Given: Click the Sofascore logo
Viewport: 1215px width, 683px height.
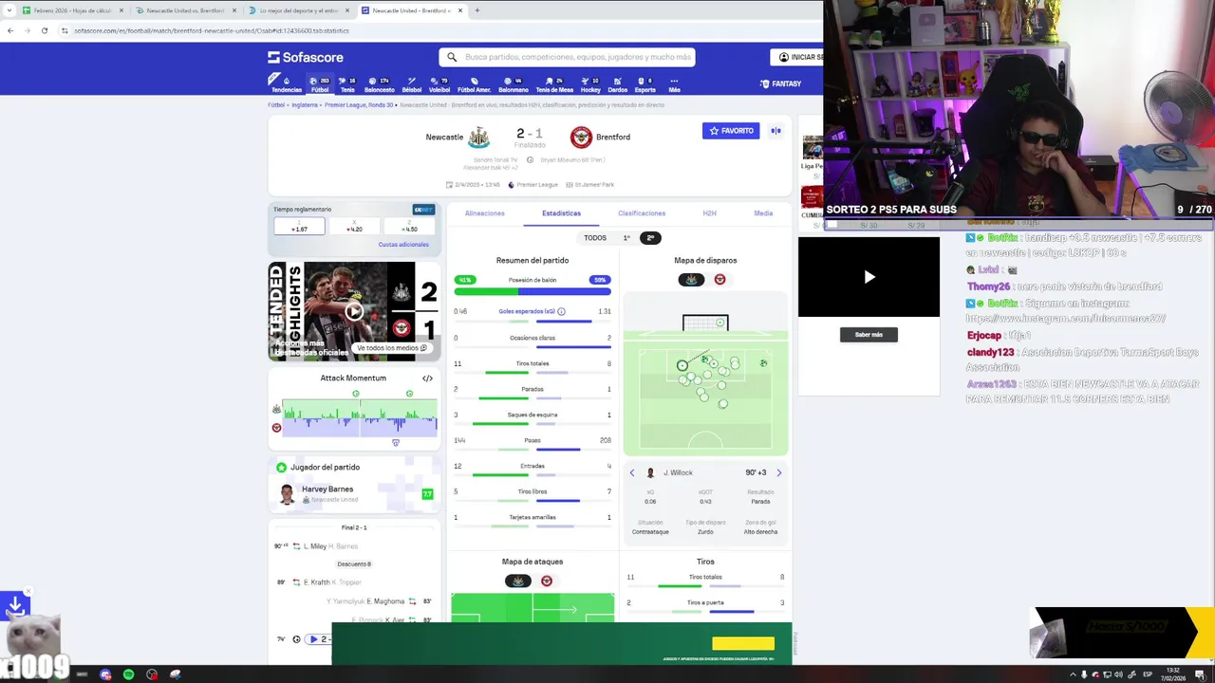Looking at the screenshot, I should [306, 57].
